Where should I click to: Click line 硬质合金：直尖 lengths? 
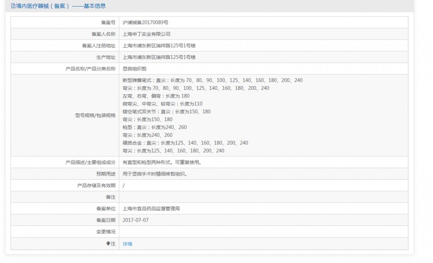[185, 143]
